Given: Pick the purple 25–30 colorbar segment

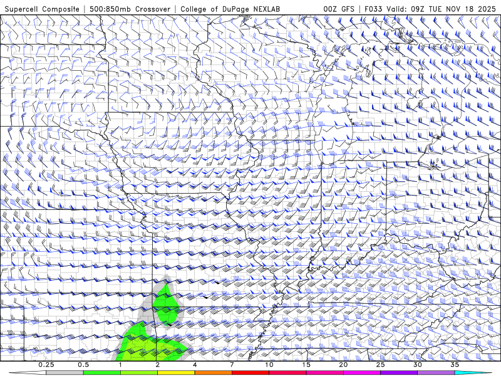Looking at the screenshot, I should coord(399,373).
